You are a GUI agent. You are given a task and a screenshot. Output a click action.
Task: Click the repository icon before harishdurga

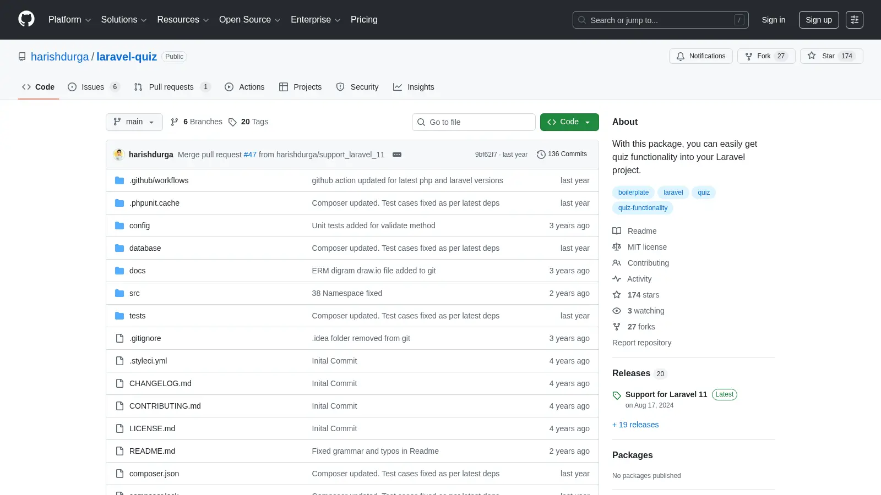tap(22, 57)
